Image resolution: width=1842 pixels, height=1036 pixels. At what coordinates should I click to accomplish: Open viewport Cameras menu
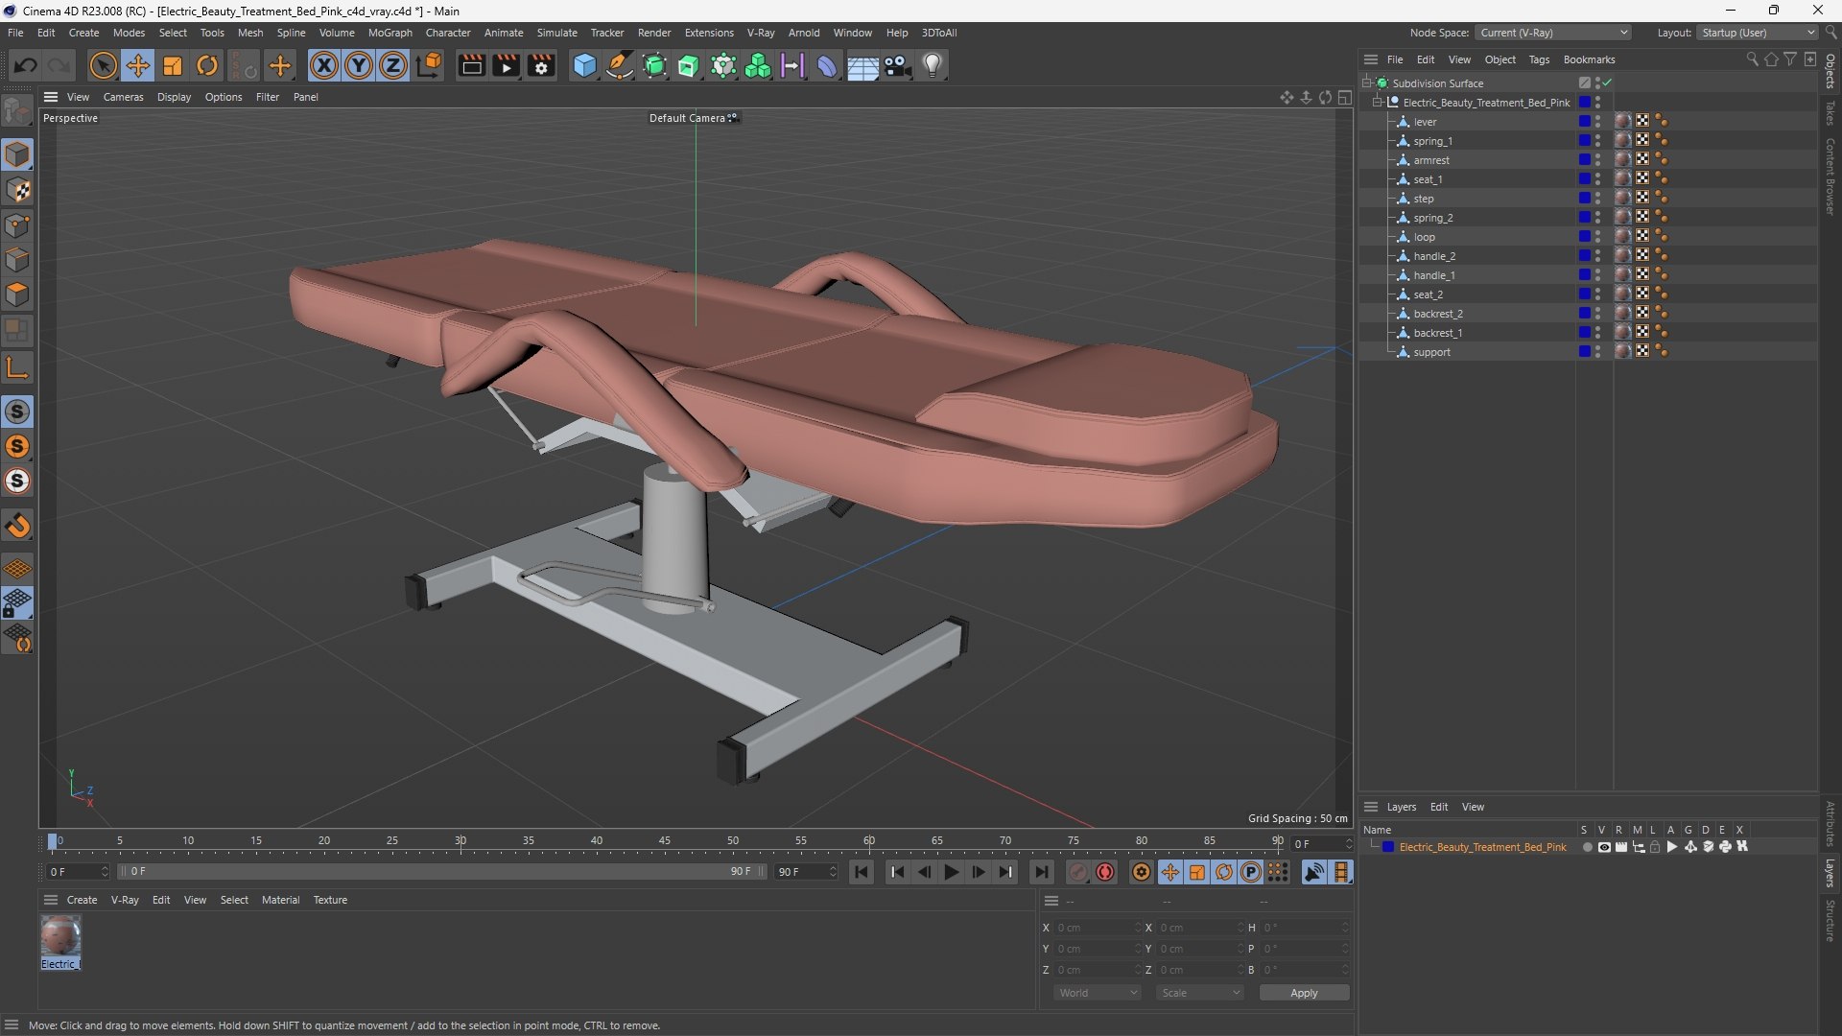(123, 97)
